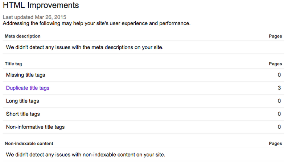Select the Non-informative title tags row label
Screen dimensions: 296x162
point(35,127)
